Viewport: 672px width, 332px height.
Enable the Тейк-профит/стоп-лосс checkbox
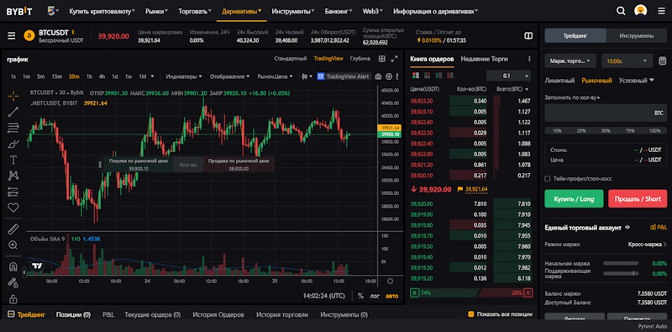click(548, 178)
